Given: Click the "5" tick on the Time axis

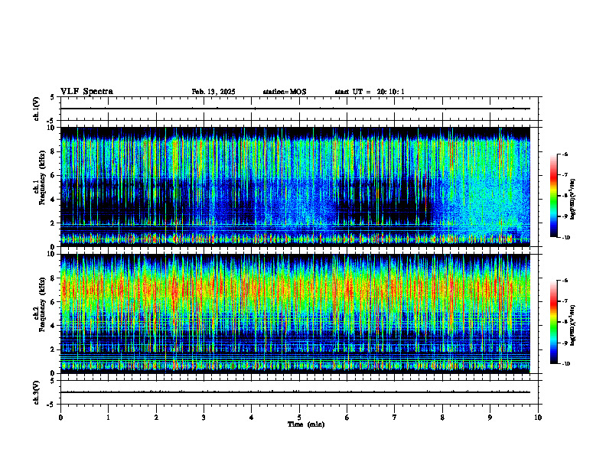Looking at the screenshot, I should tap(299, 418).
